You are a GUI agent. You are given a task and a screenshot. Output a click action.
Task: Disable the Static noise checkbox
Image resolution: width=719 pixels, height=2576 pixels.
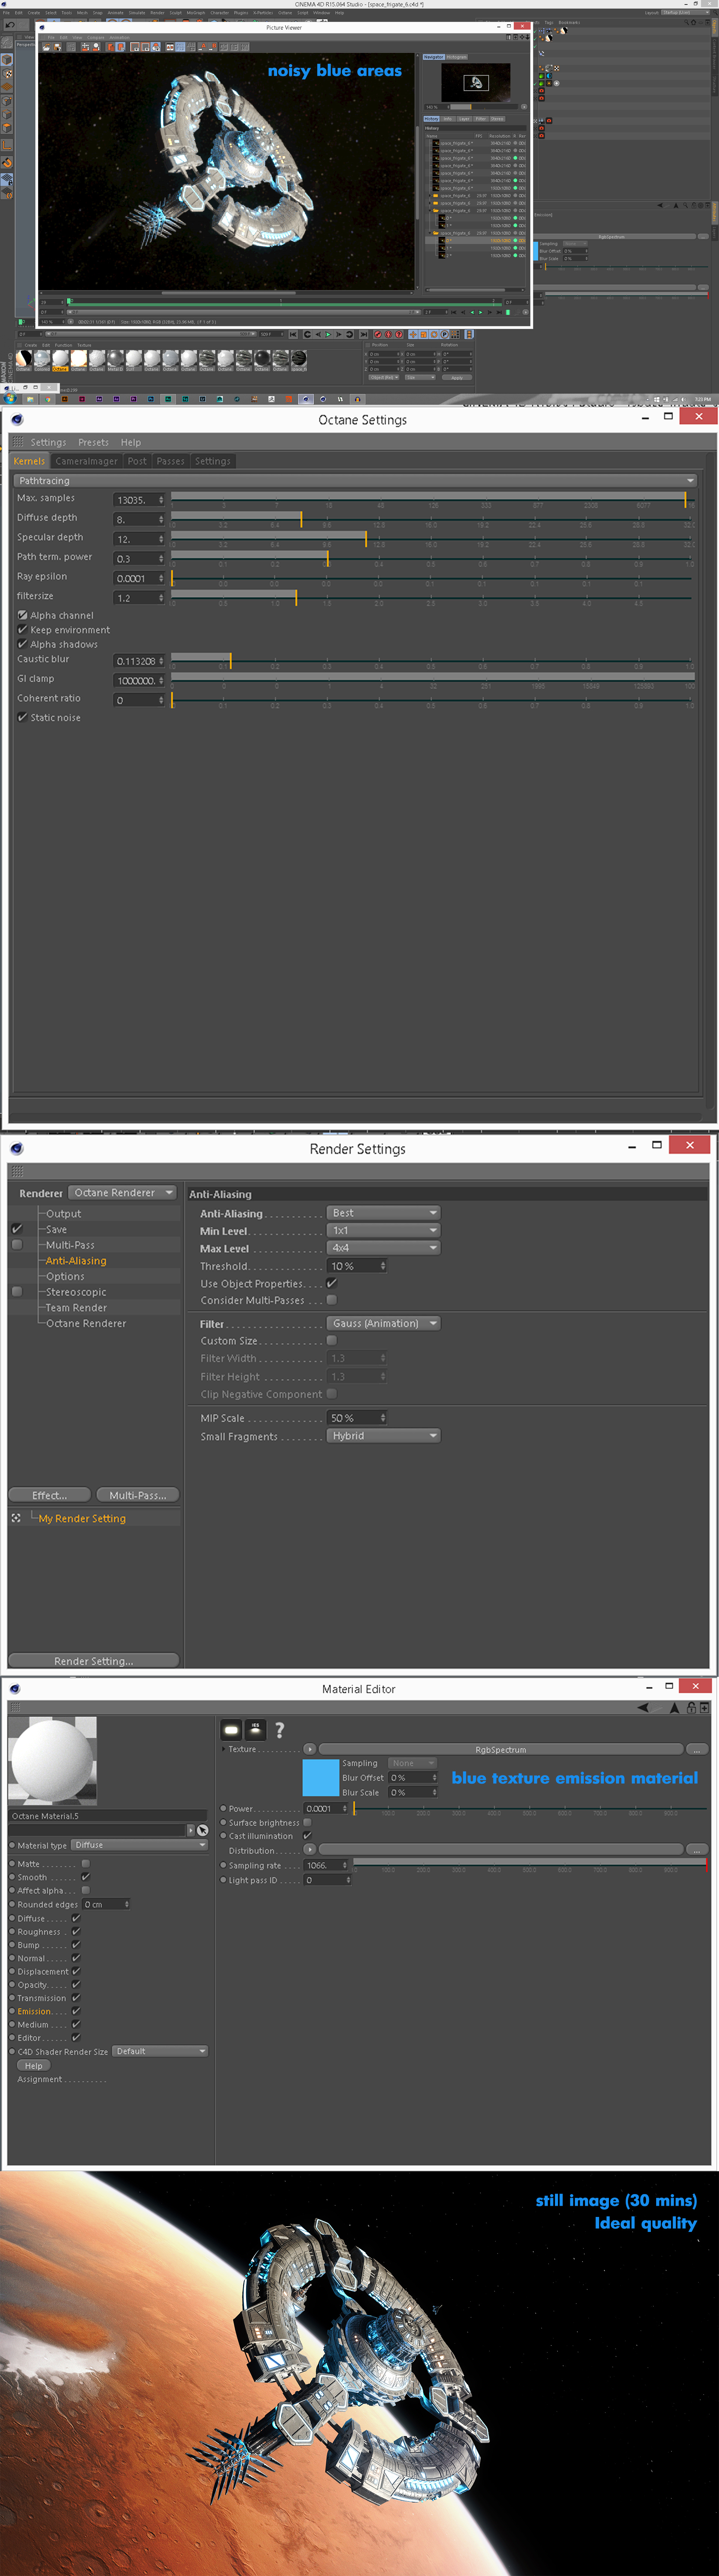coord(22,717)
